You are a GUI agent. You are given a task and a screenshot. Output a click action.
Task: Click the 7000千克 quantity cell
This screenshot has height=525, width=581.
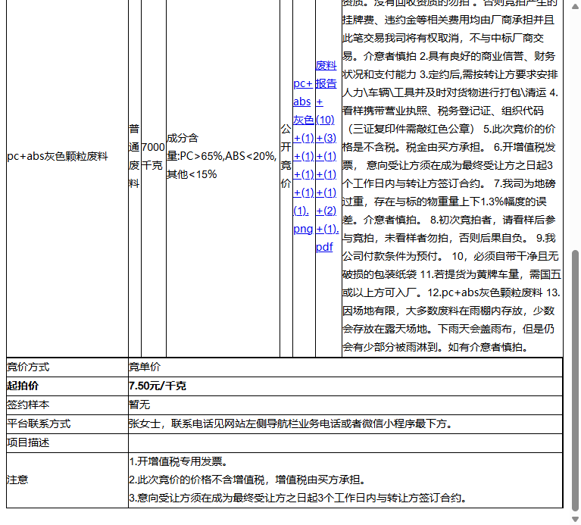(x=153, y=156)
